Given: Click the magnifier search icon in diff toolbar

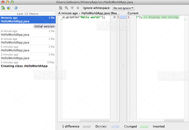Looking at the screenshot, I should point(66,8).
